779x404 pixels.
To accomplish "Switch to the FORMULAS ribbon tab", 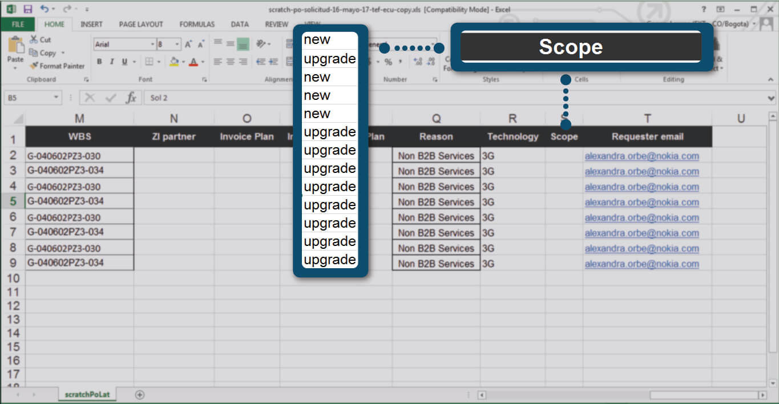I will (x=197, y=24).
